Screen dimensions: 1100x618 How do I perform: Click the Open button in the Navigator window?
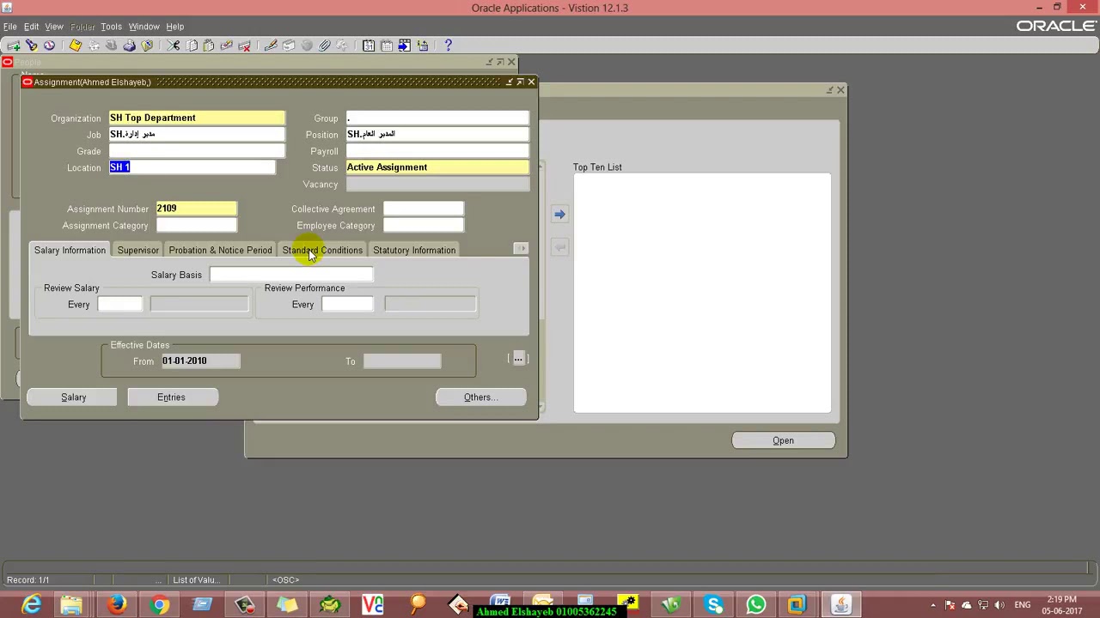(x=783, y=440)
